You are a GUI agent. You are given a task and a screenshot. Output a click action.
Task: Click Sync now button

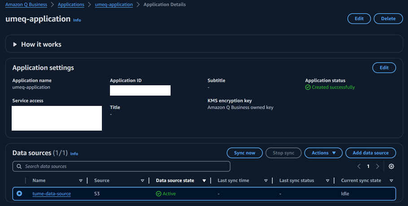[245, 153]
